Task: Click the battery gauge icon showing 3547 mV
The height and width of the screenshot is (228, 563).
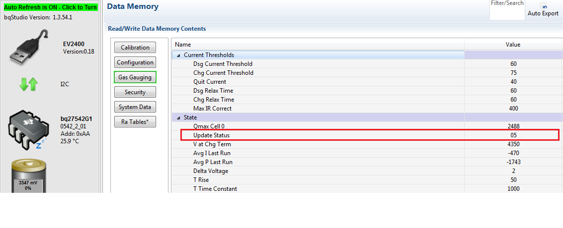Action: point(28,176)
